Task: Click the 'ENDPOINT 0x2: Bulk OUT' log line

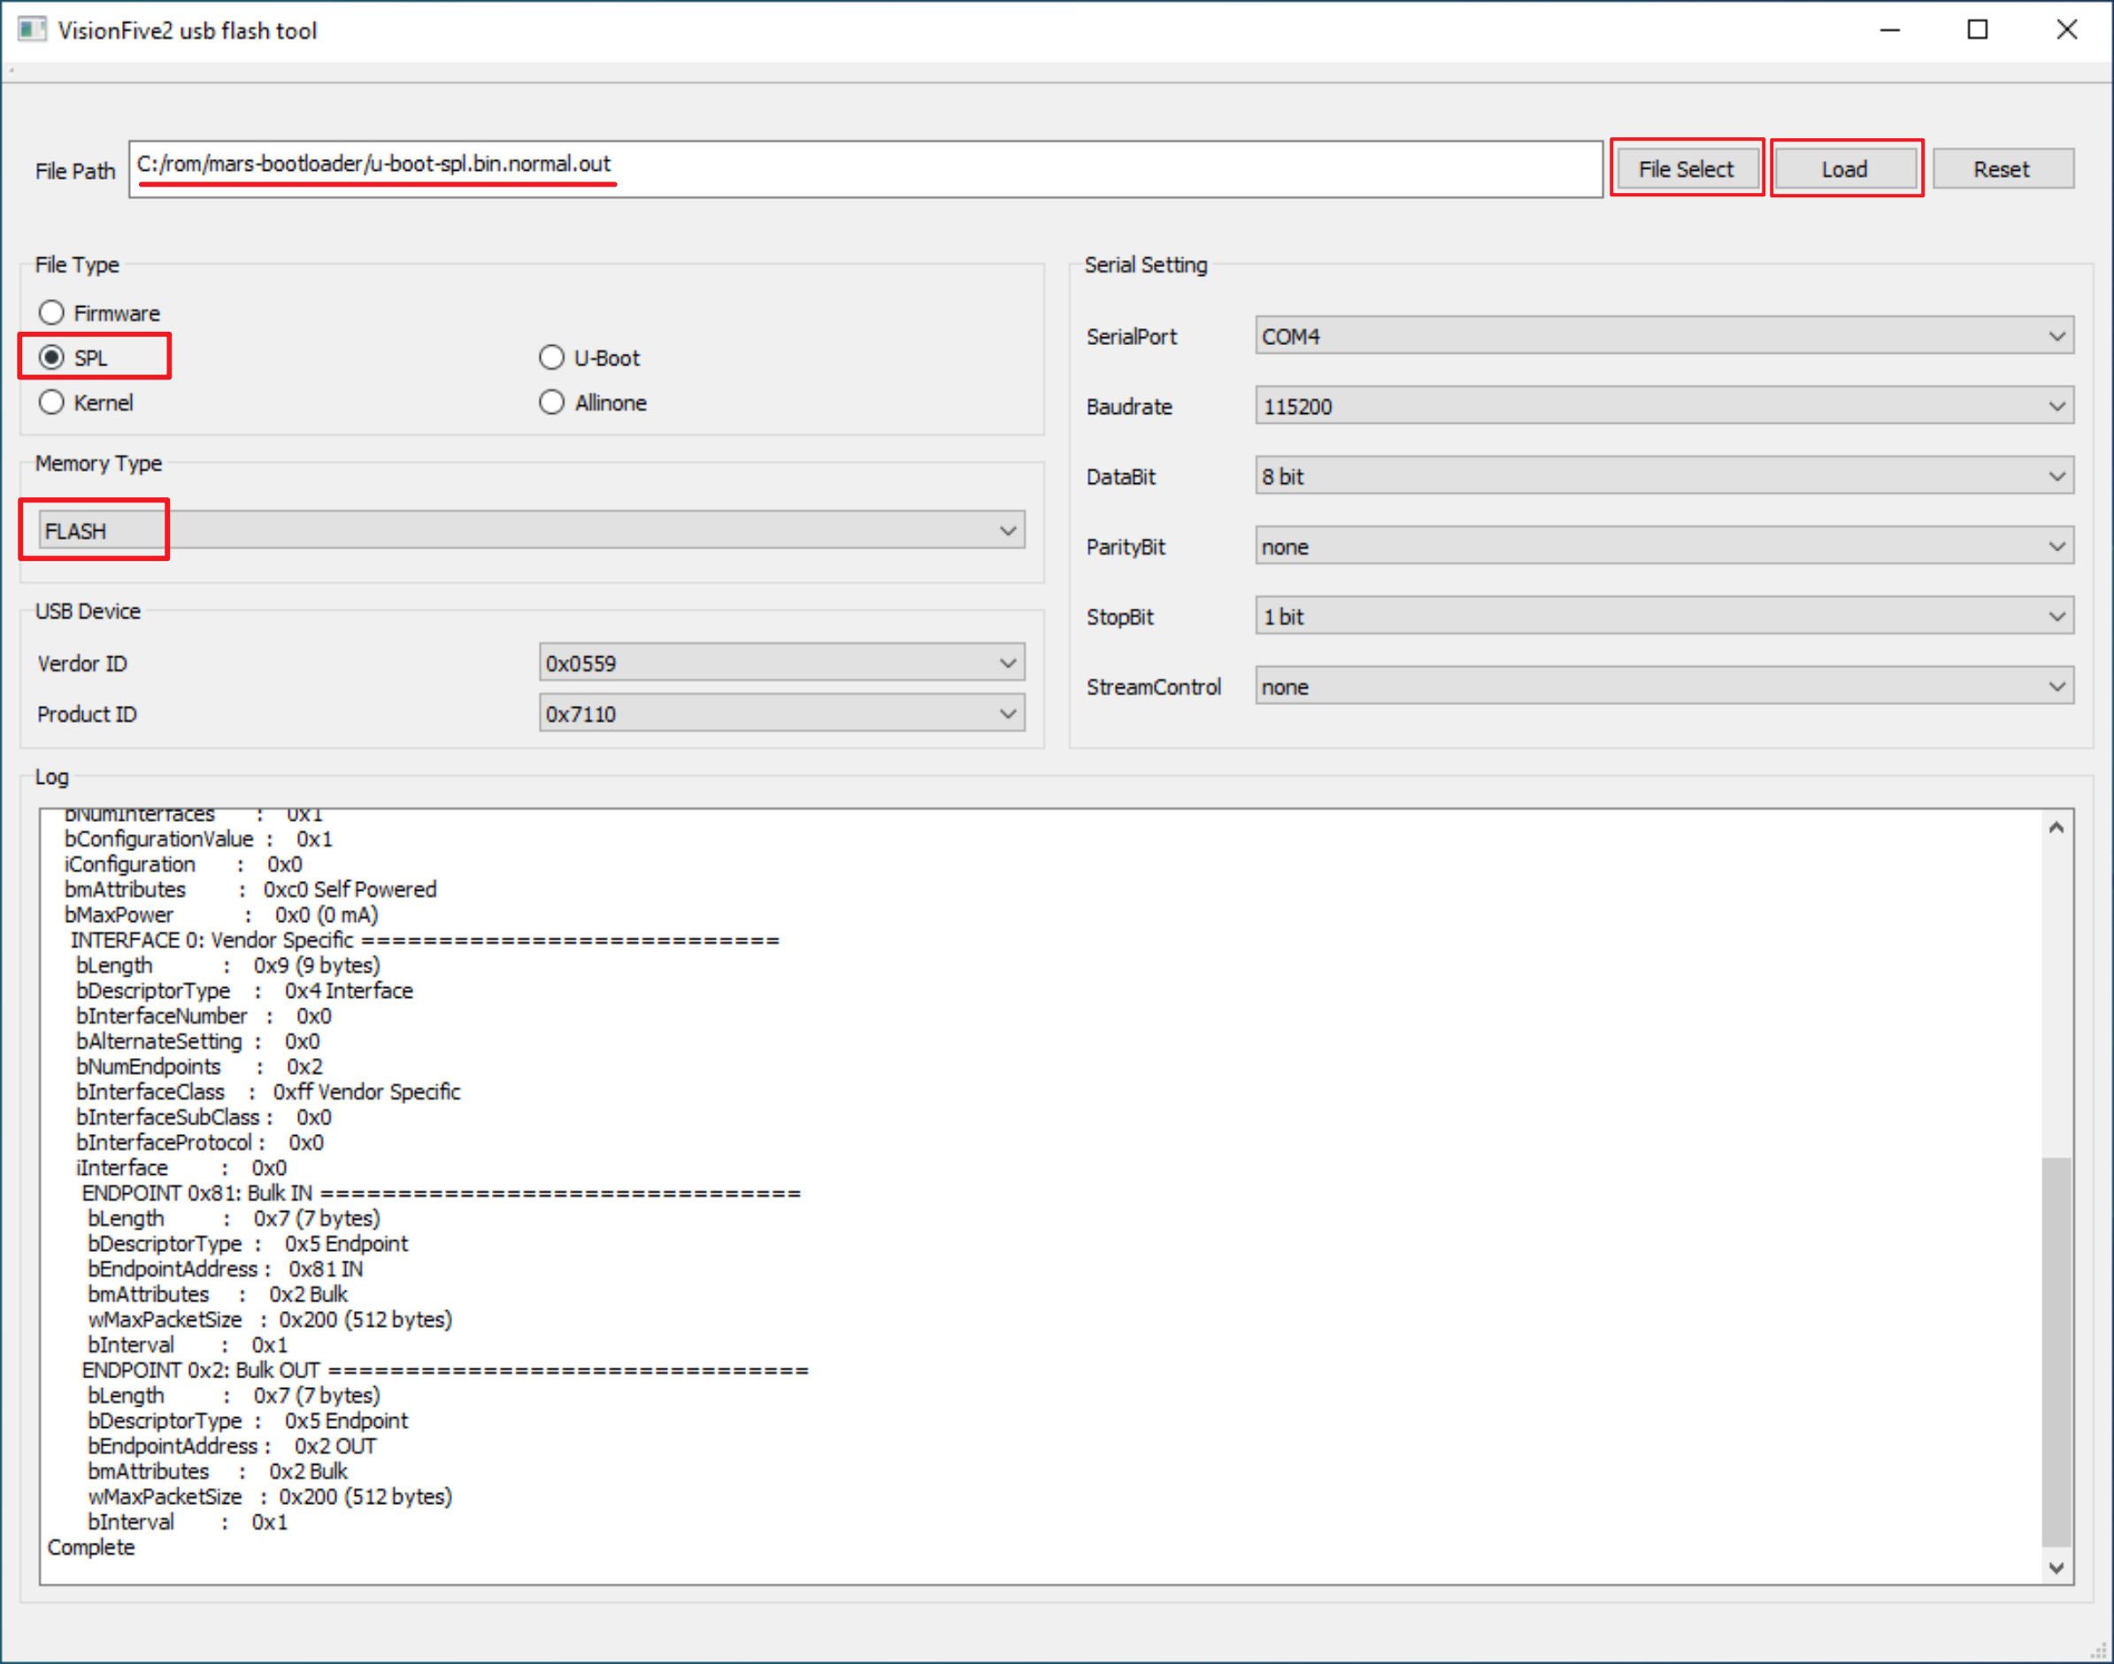Action: 444,1369
